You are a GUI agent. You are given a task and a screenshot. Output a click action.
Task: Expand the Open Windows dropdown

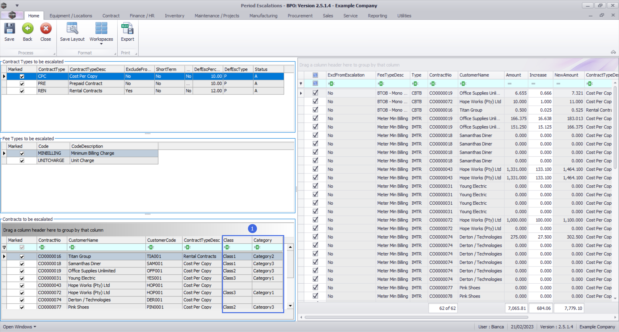19,327
